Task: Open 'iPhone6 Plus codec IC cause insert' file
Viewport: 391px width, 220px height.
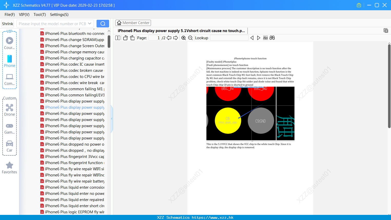Action: coord(72,64)
